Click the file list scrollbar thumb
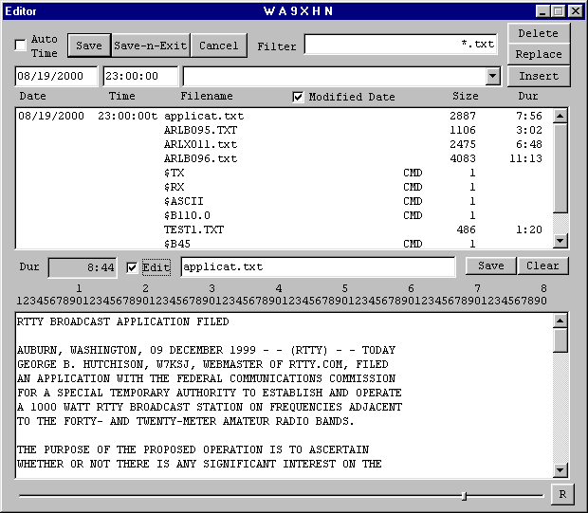The height and width of the screenshot is (513, 588). (x=560, y=168)
